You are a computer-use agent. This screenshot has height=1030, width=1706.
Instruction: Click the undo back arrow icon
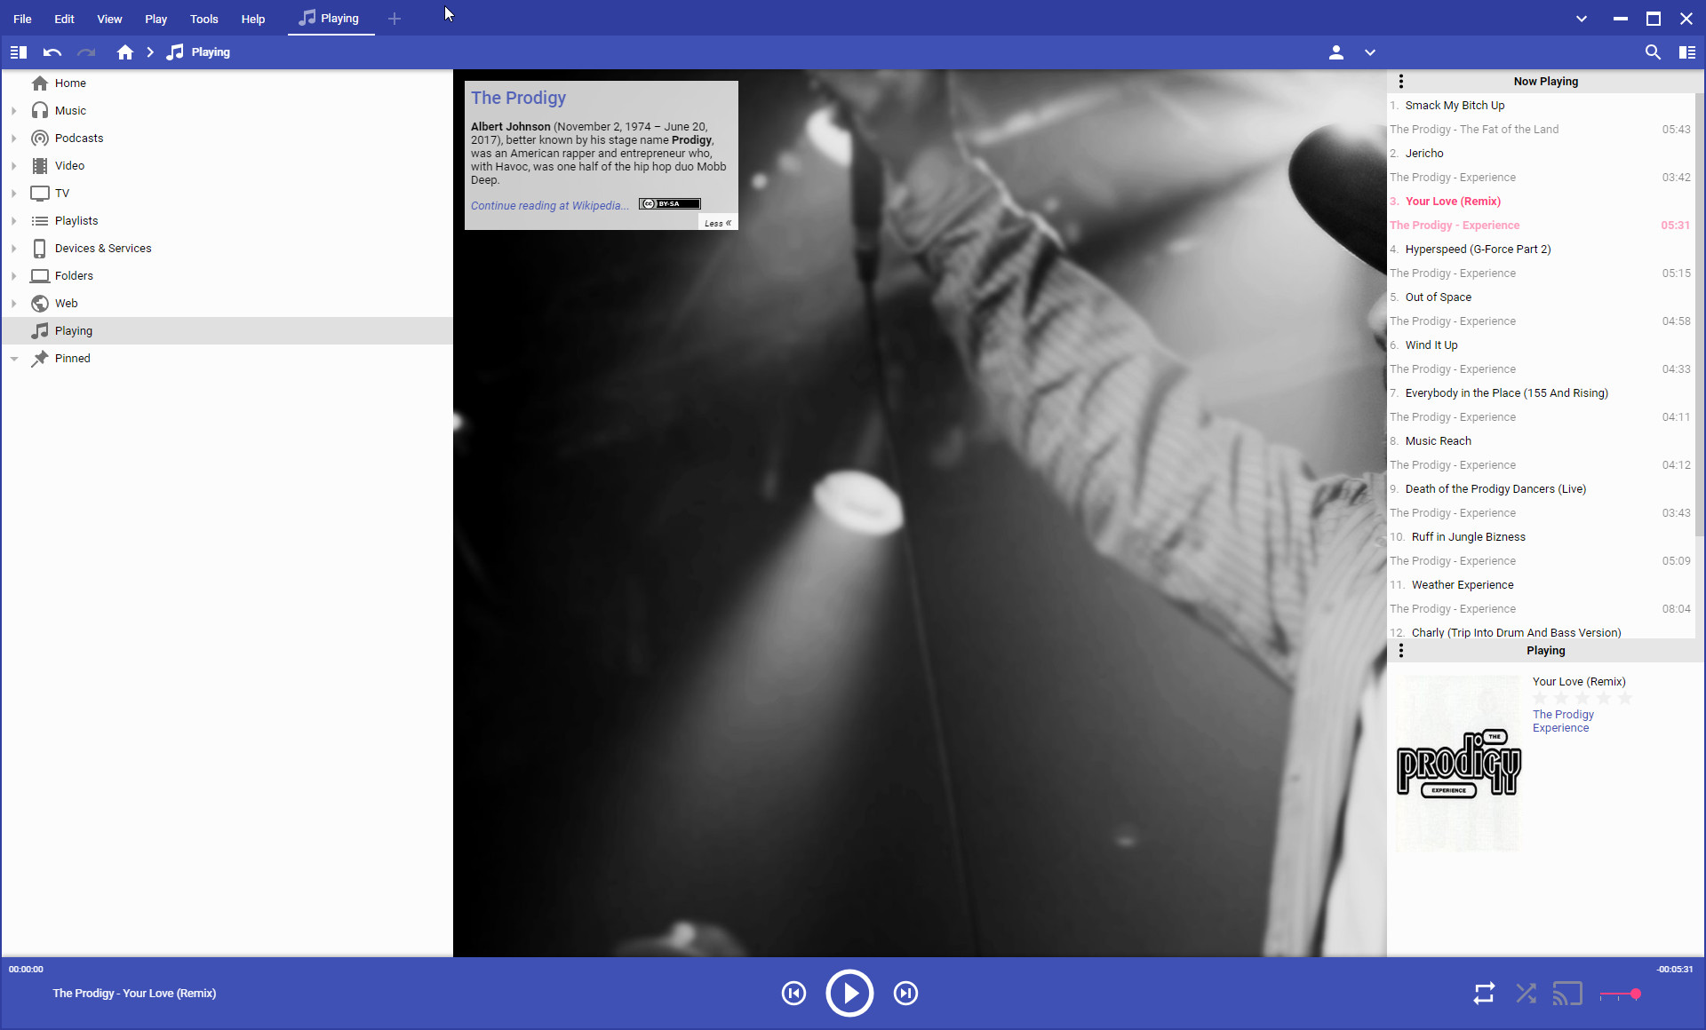point(52,52)
